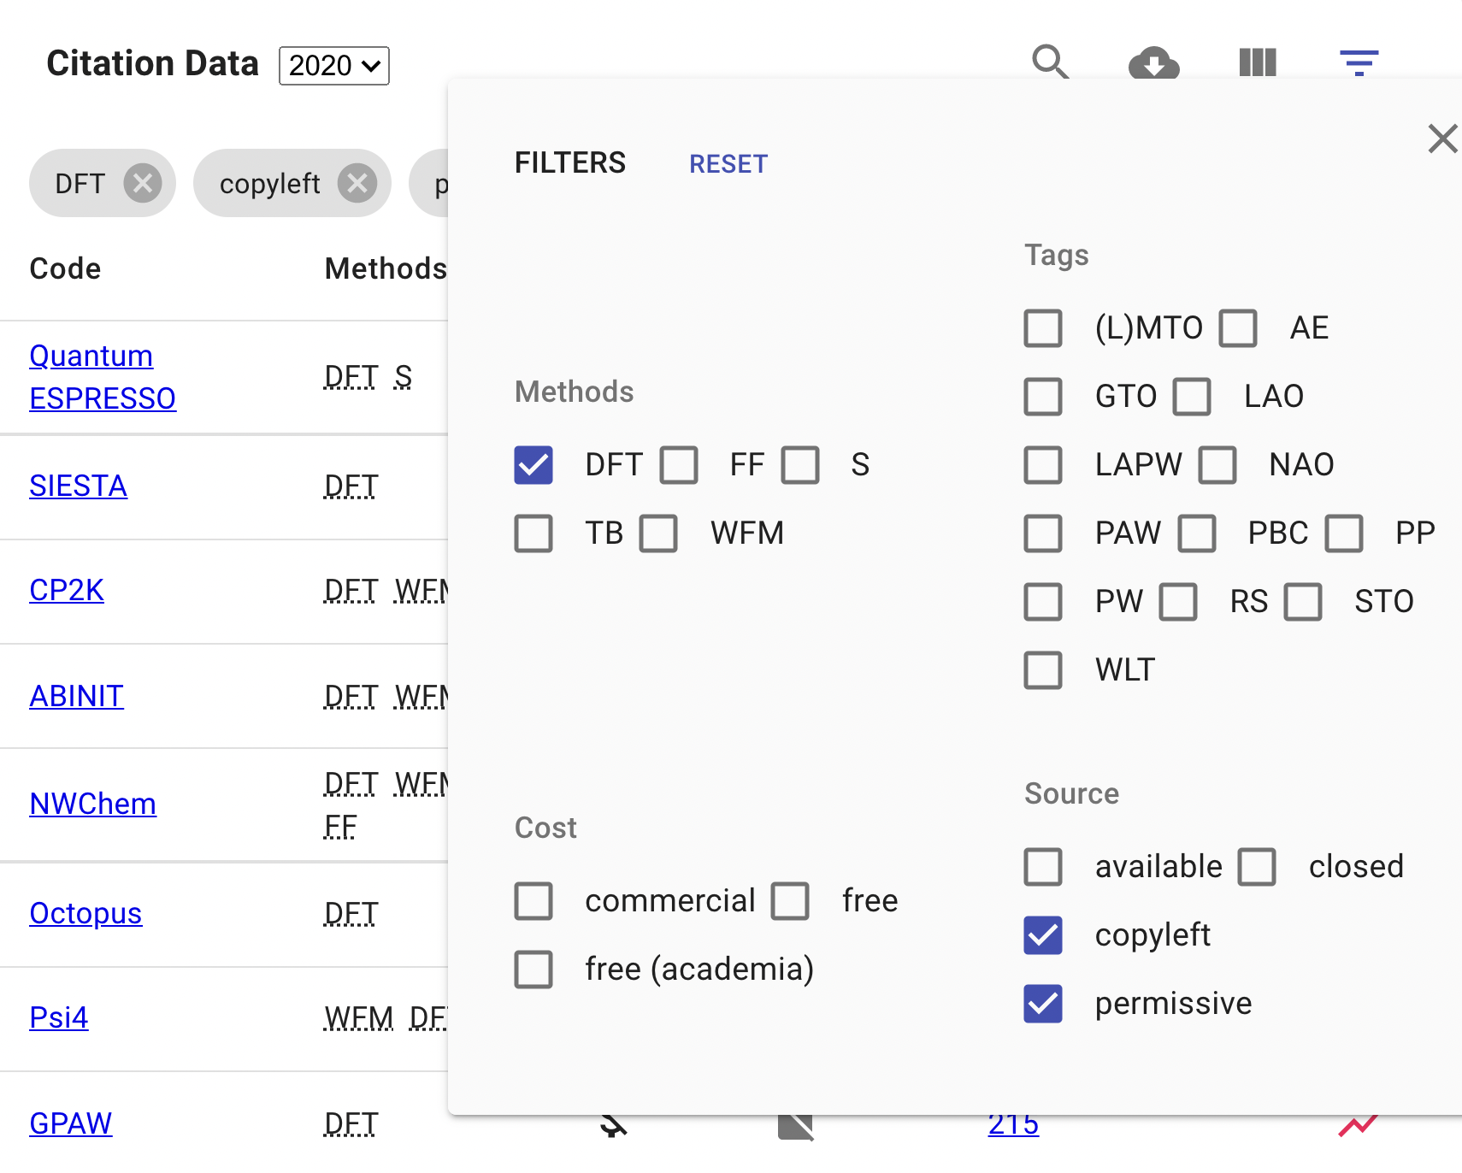Click the DFT tag in SIESTA row

(351, 486)
